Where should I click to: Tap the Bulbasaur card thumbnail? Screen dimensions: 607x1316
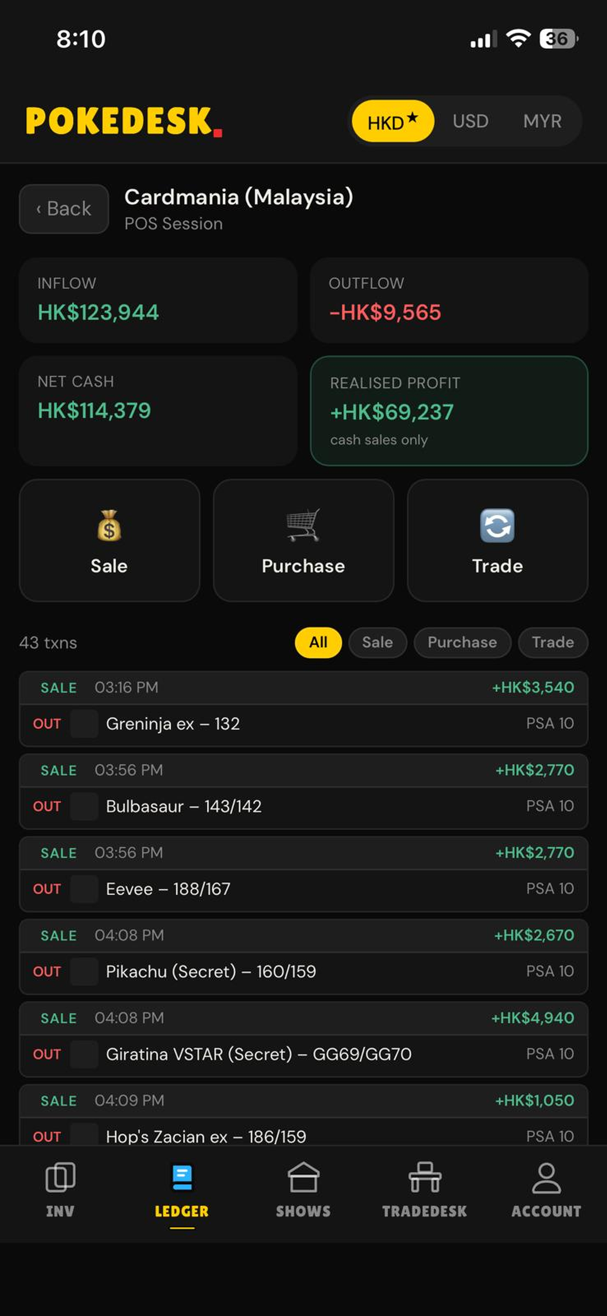(84, 806)
